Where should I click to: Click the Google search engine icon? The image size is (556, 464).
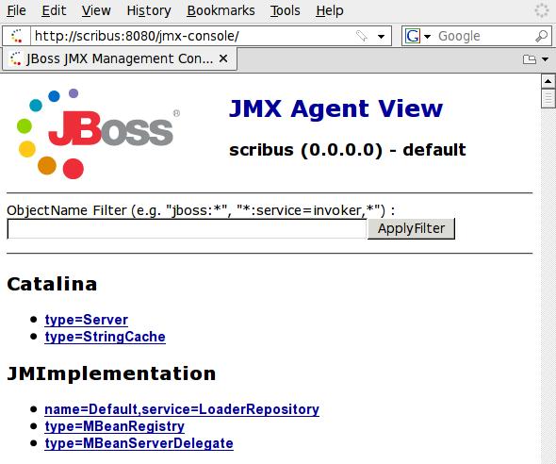(x=413, y=36)
